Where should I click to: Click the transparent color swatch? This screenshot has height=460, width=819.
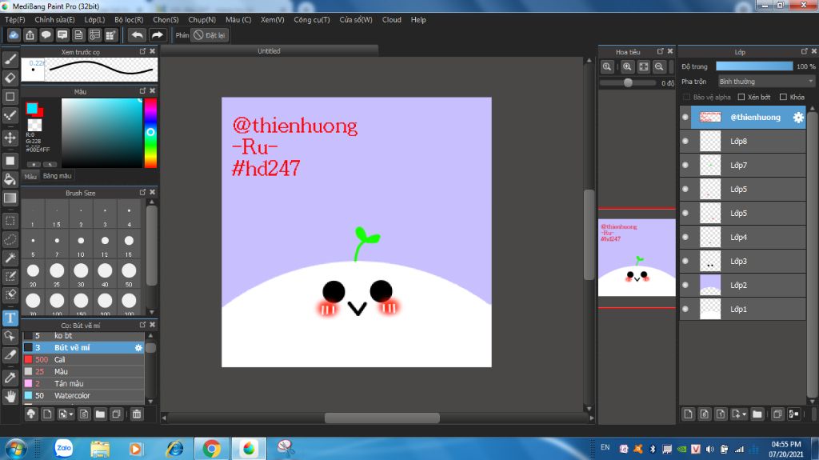click(34, 125)
